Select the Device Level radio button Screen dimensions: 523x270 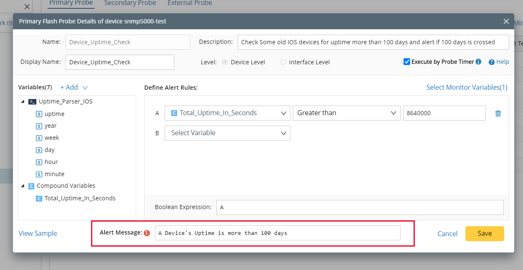[x=225, y=62]
